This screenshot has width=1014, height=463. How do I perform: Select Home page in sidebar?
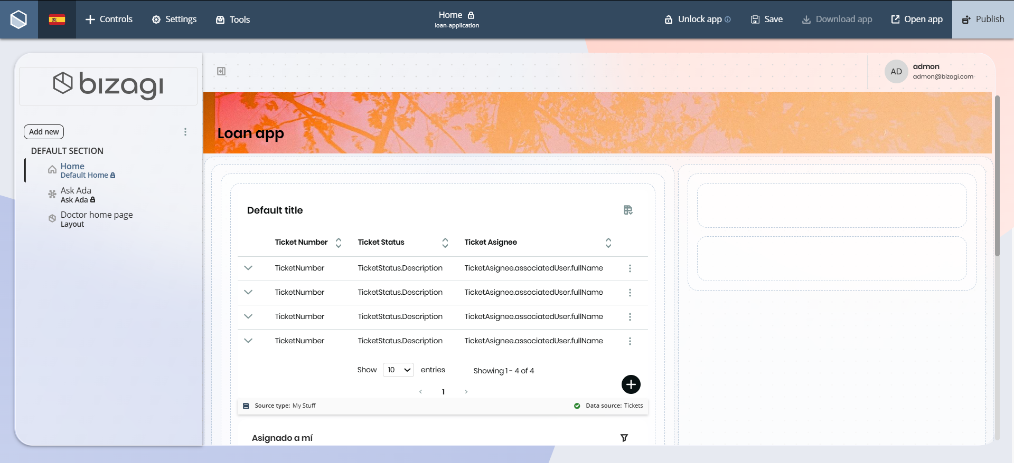(x=88, y=170)
